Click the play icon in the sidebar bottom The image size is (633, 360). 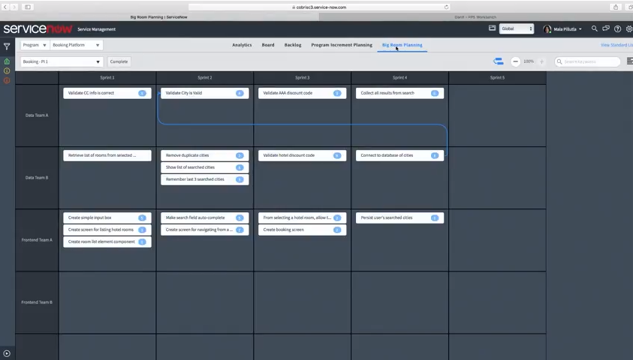click(7, 353)
